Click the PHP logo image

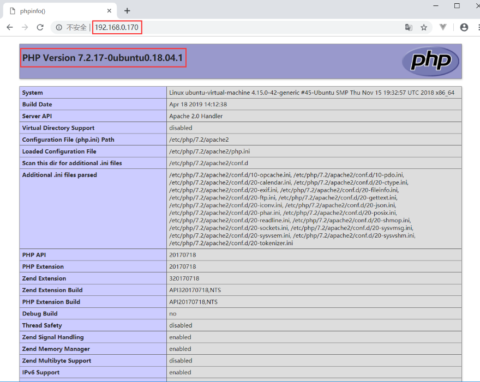(x=430, y=61)
